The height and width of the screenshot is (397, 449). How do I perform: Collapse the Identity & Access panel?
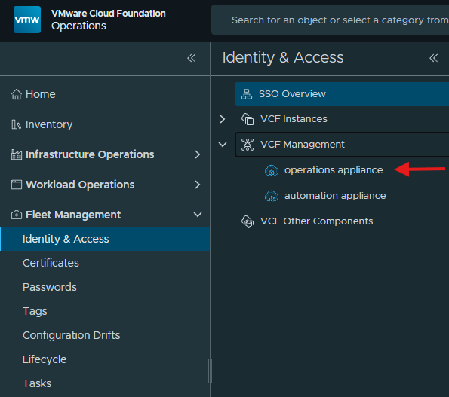pos(434,58)
